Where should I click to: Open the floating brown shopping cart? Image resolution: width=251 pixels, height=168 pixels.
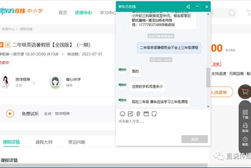(x=245, y=92)
